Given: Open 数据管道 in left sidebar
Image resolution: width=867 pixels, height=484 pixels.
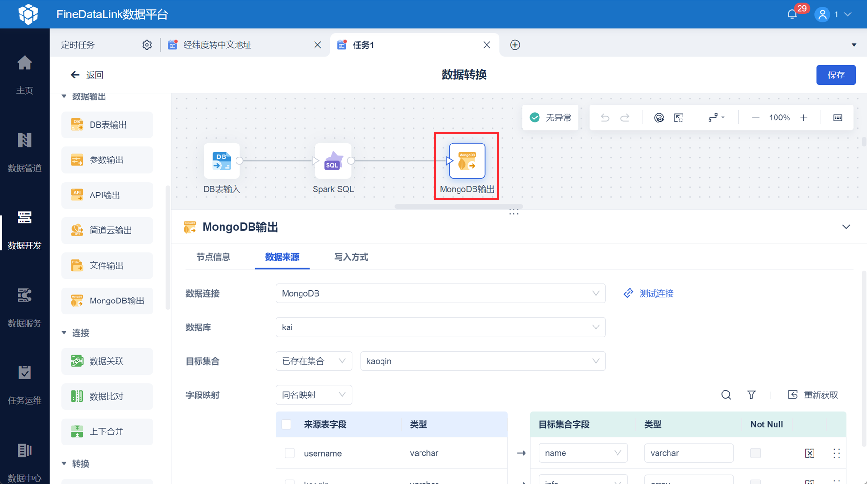Looking at the screenshot, I should pyautogui.click(x=25, y=152).
